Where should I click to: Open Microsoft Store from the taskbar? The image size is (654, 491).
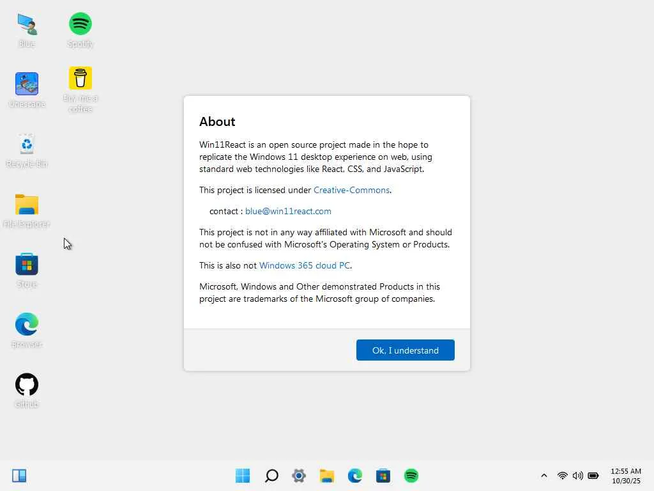383,476
